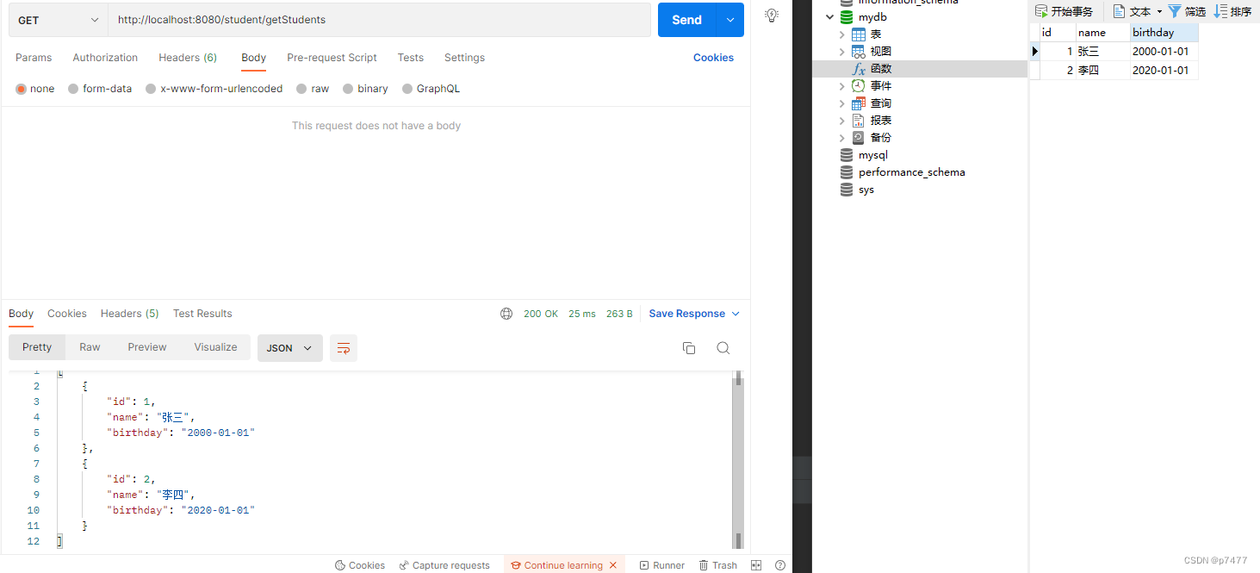The height and width of the screenshot is (573, 1260).
Task: Switch to the Params tab
Action: click(x=34, y=58)
